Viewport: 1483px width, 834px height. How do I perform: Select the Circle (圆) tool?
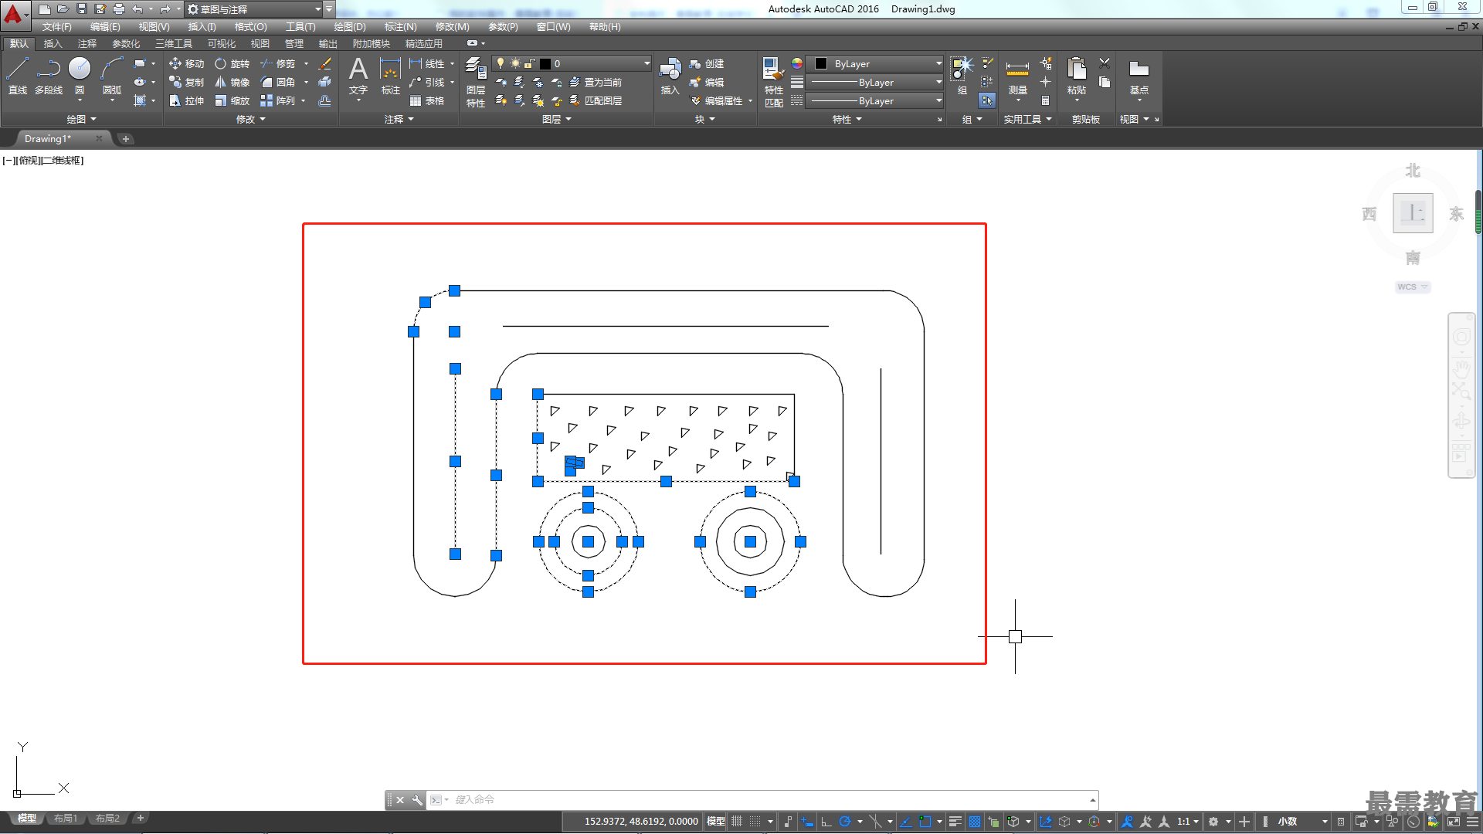[80, 76]
